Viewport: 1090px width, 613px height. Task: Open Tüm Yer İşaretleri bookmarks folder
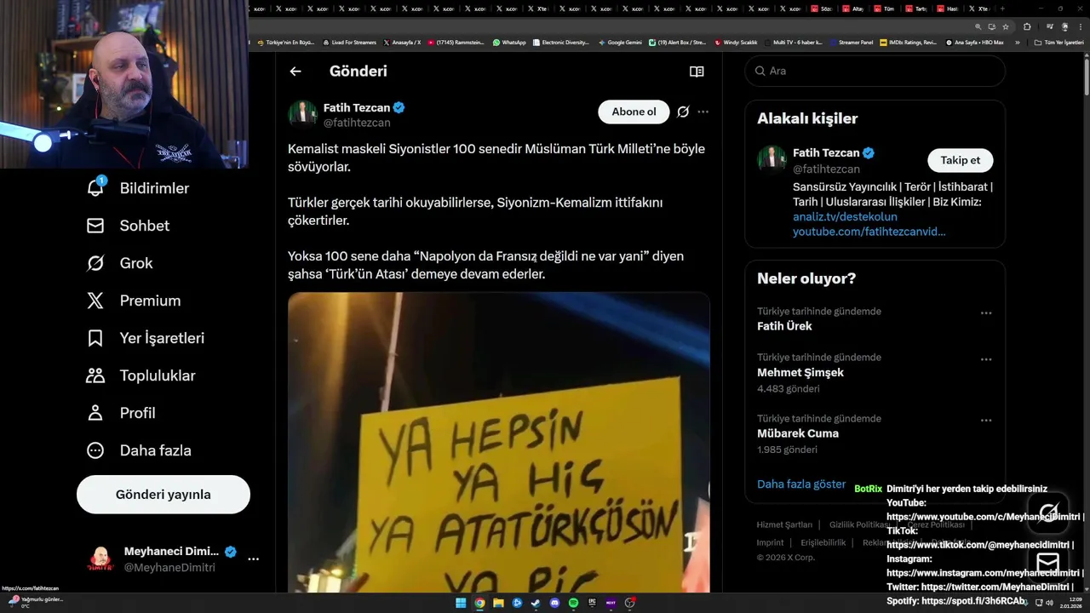1058,42
